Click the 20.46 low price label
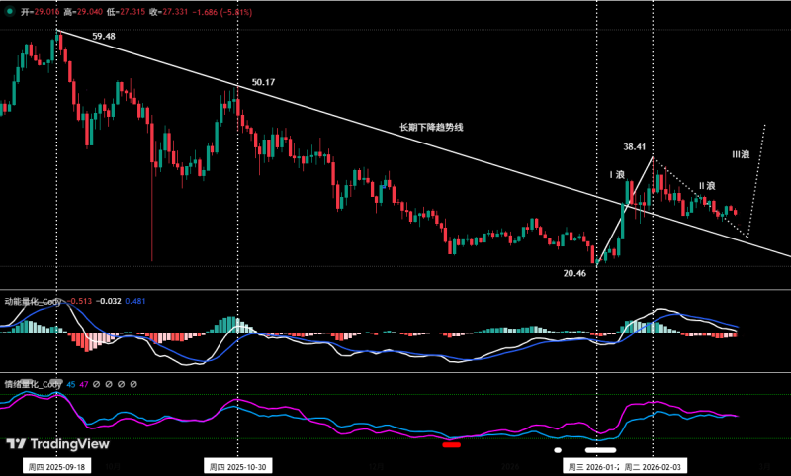 (575, 272)
